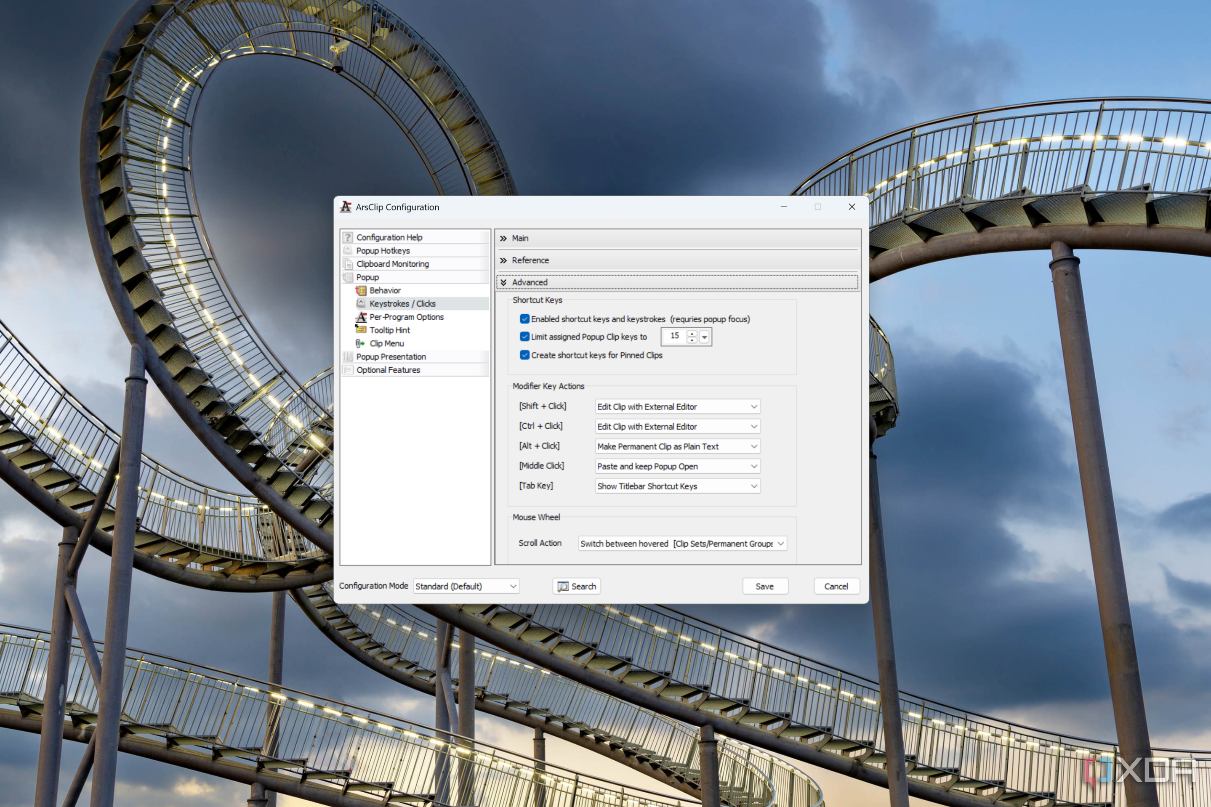Click the Save button
This screenshot has width=1211, height=807.
pyautogui.click(x=765, y=586)
